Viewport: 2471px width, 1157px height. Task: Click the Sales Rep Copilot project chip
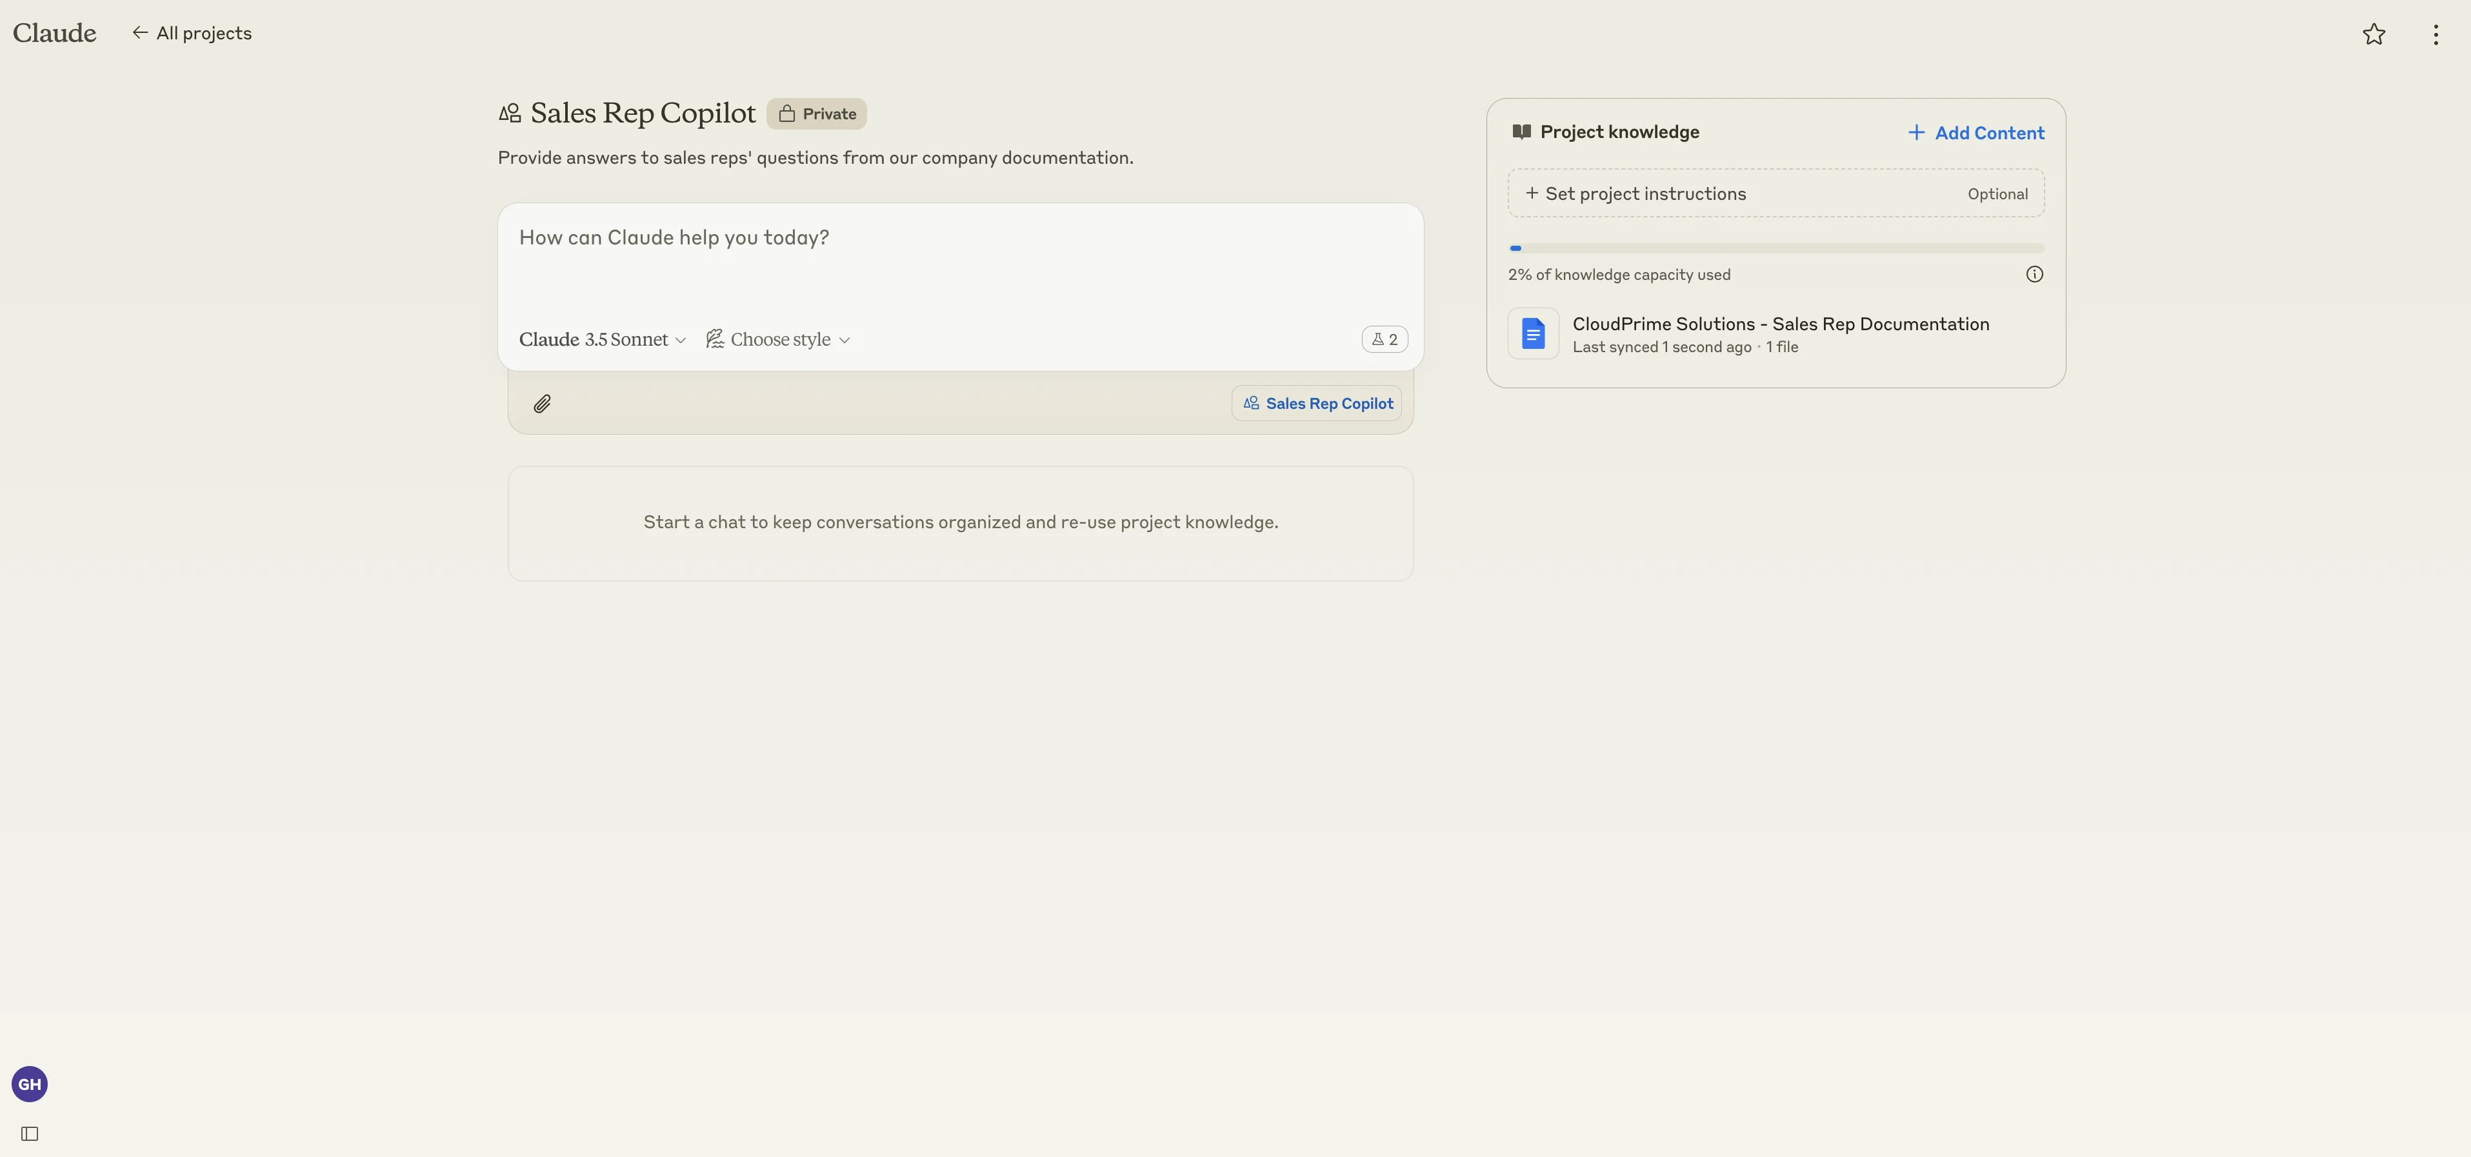pyautogui.click(x=1317, y=404)
